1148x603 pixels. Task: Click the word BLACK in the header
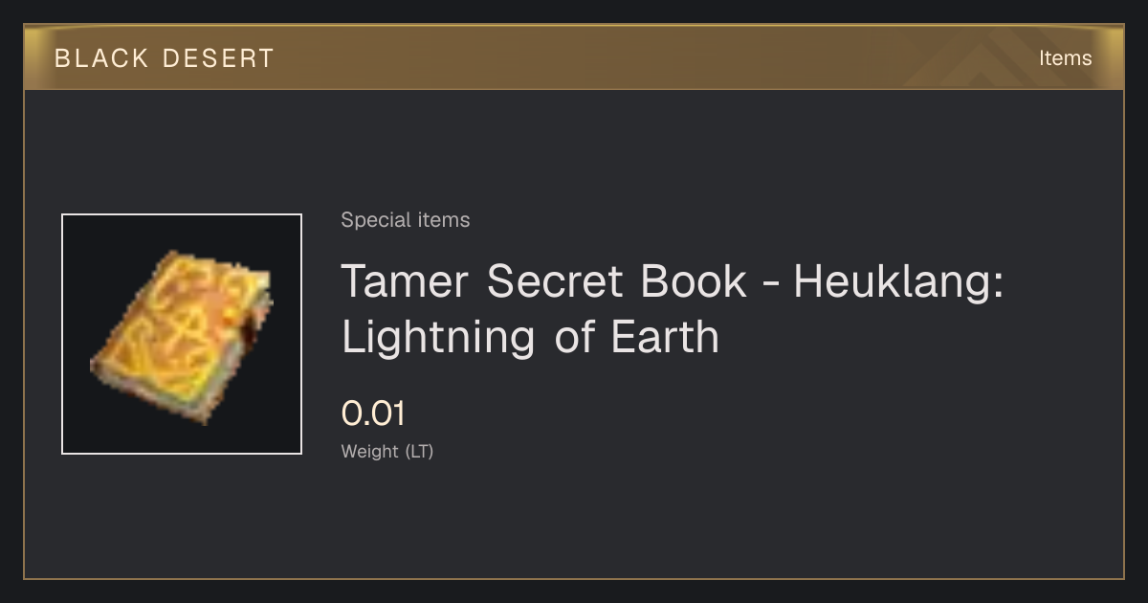click(x=102, y=58)
